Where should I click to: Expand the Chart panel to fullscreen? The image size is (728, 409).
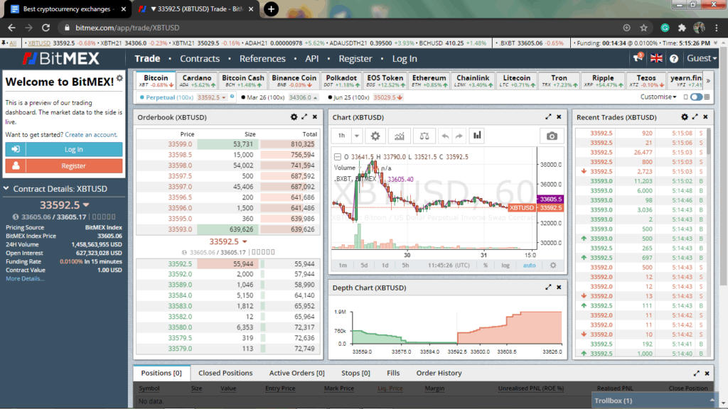tap(548, 117)
